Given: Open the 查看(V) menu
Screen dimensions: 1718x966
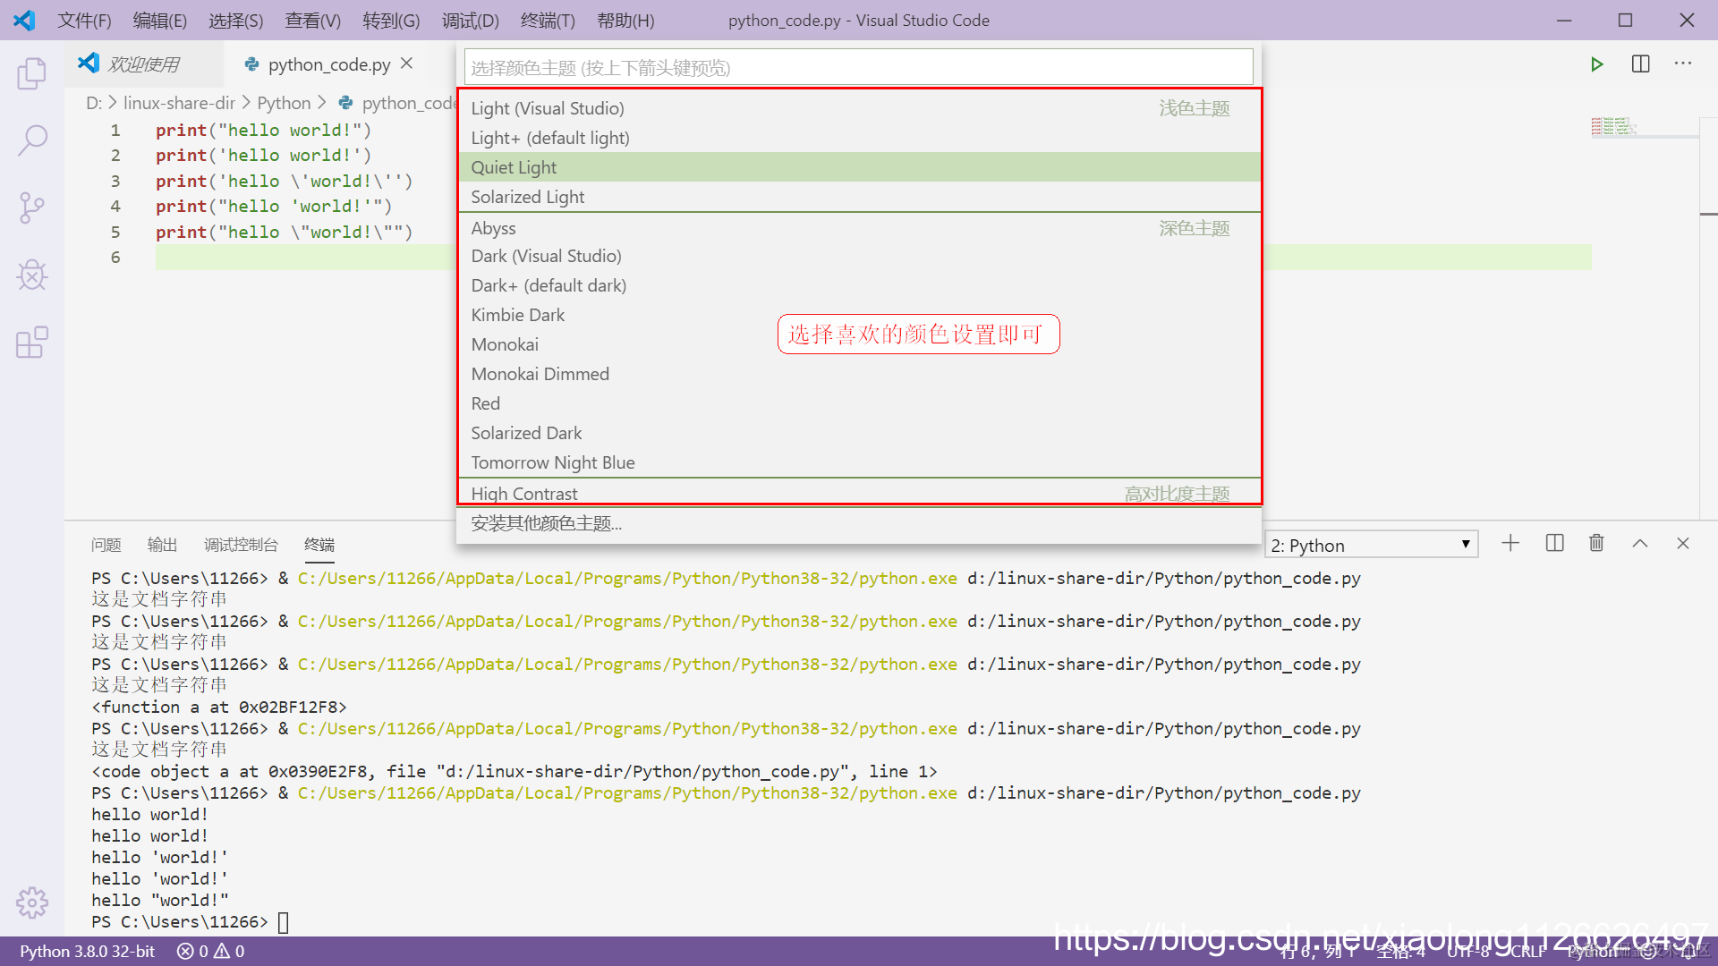Looking at the screenshot, I should click(x=313, y=20).
